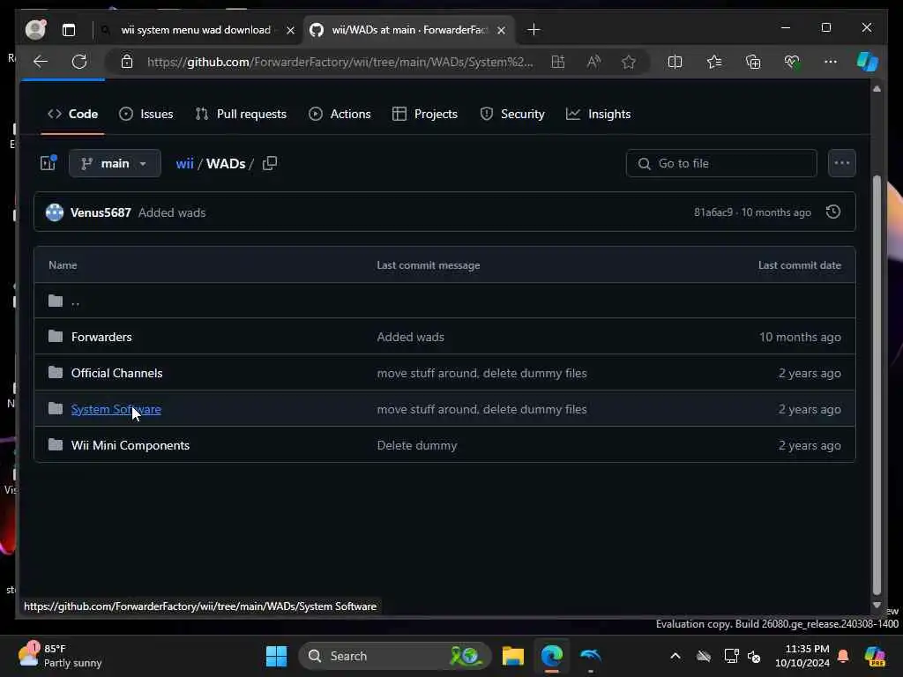The width and height of the screenshot is (903, 677).
Task: Copy the WADs path icon
Action: 270,163
